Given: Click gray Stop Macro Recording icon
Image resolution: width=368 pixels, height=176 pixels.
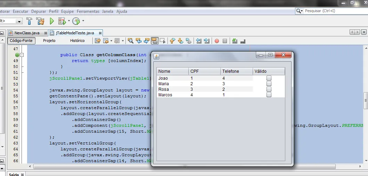Looking at the screenshot, I should 225,41.
